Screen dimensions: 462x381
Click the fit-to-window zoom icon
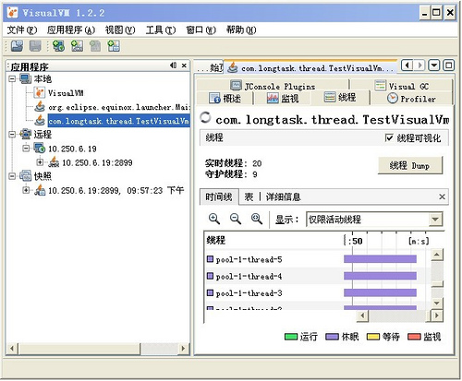click(x=257, y=219)
